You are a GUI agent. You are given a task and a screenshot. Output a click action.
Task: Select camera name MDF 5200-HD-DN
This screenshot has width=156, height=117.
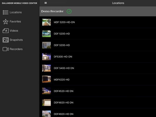click(64, 22)
